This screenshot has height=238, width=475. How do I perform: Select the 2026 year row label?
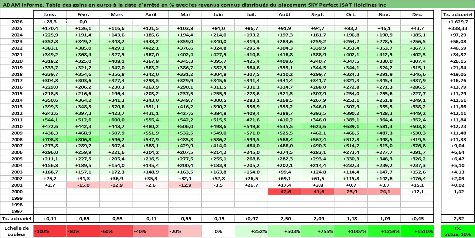(x=17, y=22)
